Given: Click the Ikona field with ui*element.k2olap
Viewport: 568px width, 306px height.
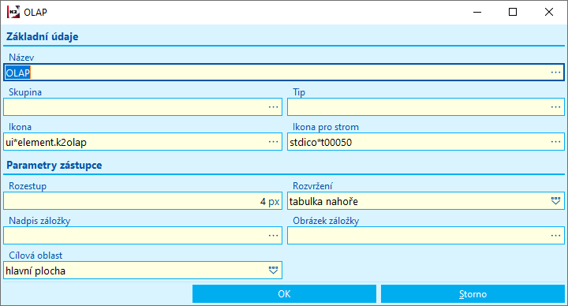Looking at the screenshot, I should click(143, 142).
